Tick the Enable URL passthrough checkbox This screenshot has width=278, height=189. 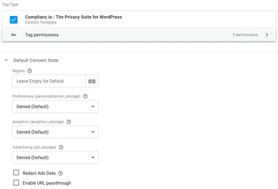(x=16, y=183)
